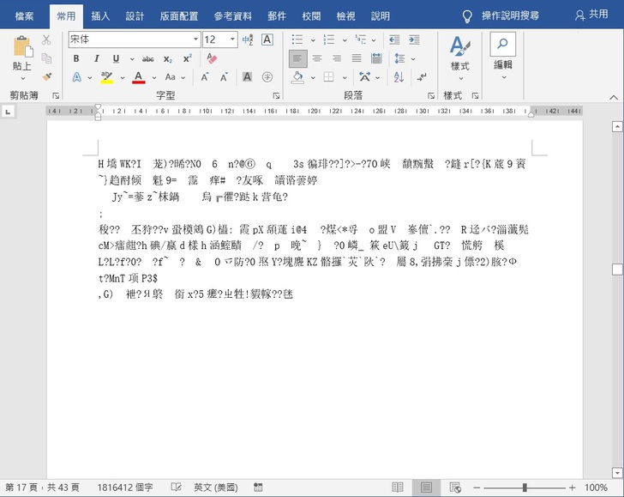Toggle italic formatting
The height and width of the screenshot is (497, 624).
[93, 58]
